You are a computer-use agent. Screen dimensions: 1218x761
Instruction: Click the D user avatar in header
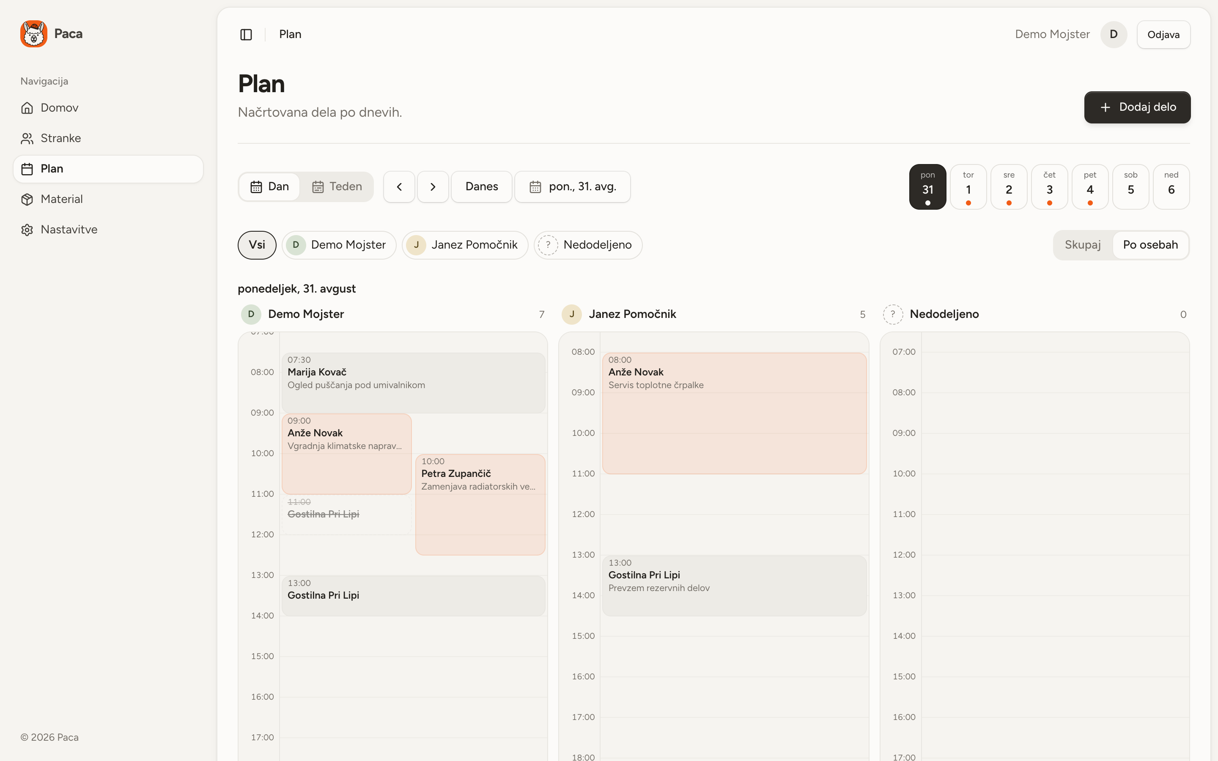[x=1113, y=34]
